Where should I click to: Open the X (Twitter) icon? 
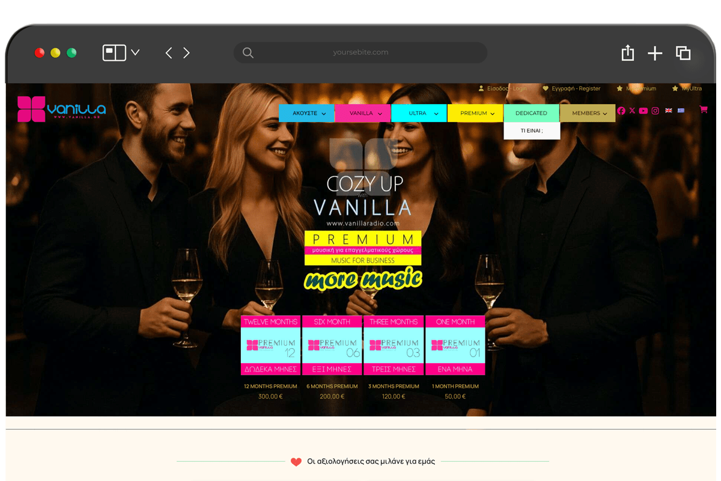click(632, 111)
